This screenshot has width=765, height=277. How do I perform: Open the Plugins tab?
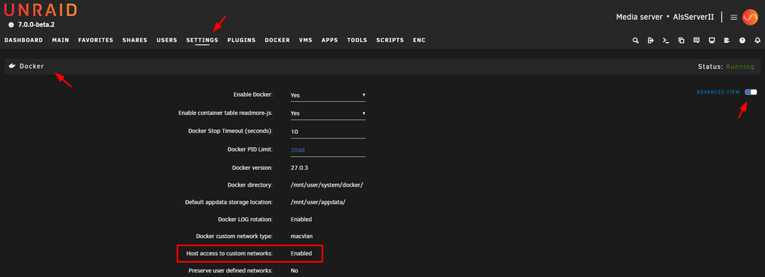coord(242,41)
